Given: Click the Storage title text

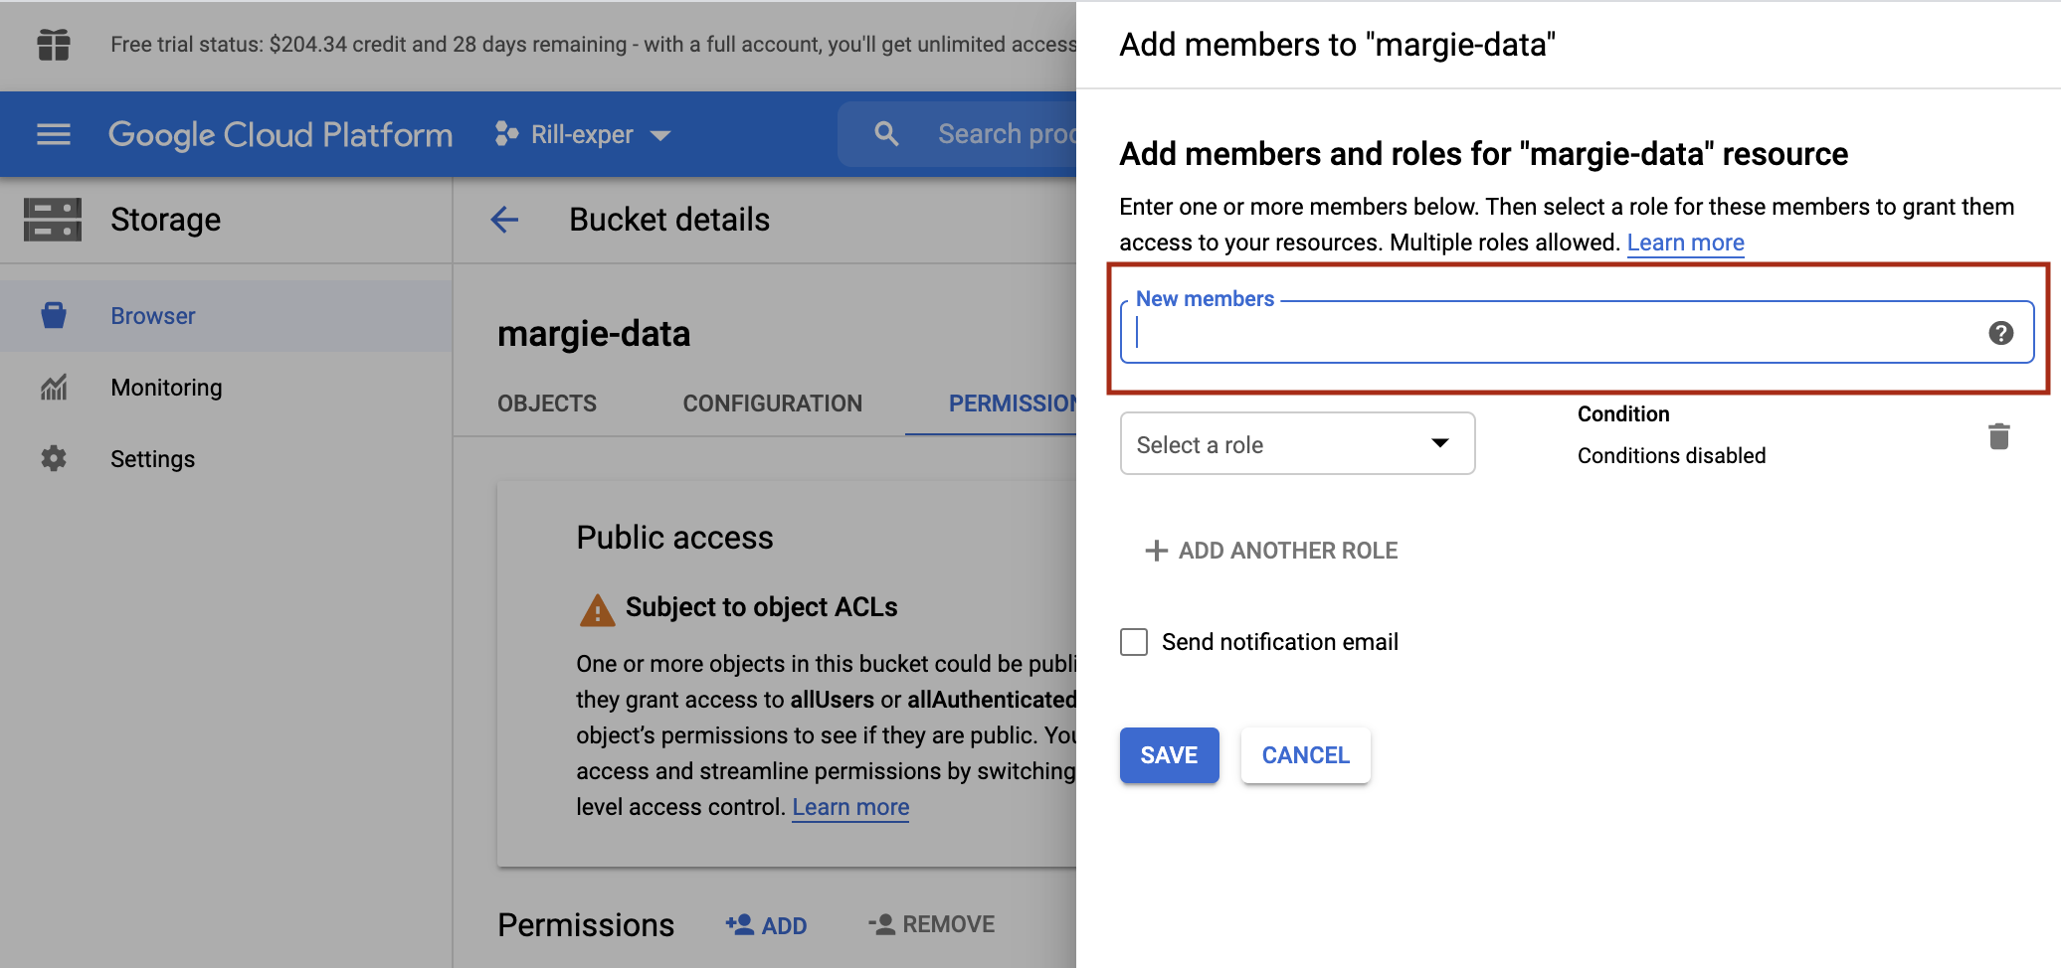Looking at the screenshot, I should pos(166,220).
